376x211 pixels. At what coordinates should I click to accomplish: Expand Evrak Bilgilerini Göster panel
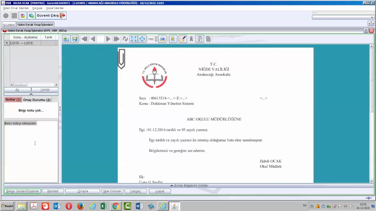[189, 186]
